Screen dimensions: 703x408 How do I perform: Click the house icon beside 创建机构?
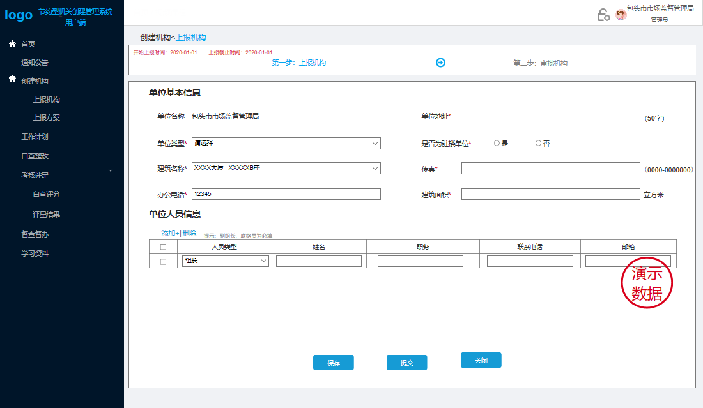tap(12, 79)
